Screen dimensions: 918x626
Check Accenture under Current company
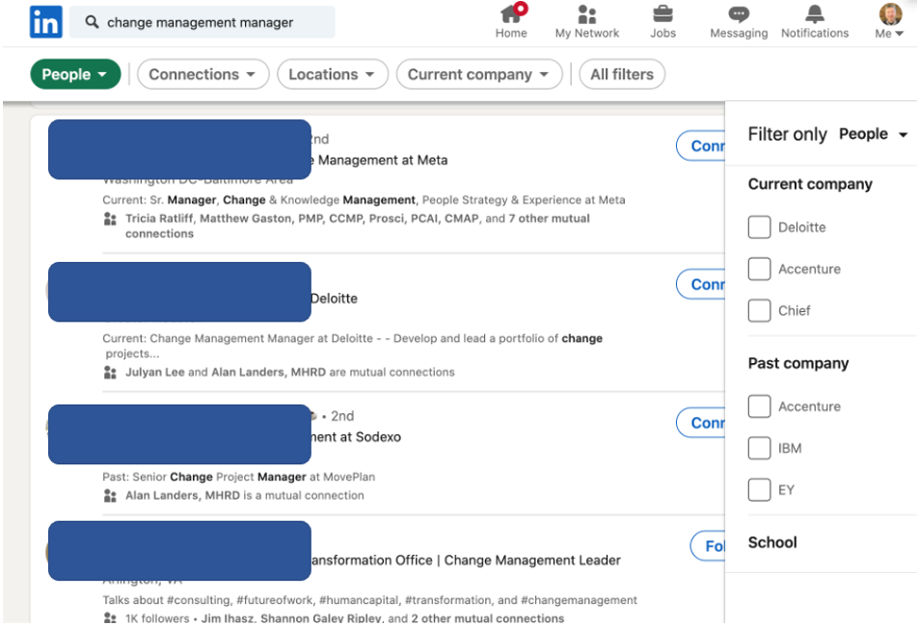[760, 269]
